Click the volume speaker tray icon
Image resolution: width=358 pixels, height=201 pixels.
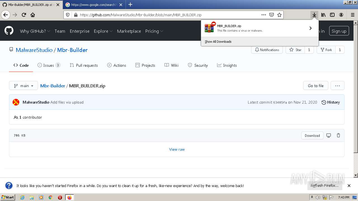(x=318, y=197)
